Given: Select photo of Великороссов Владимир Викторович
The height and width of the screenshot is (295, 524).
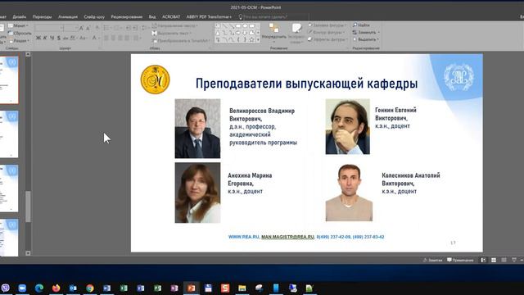Looking at the screenshot, I should (197, 129).
